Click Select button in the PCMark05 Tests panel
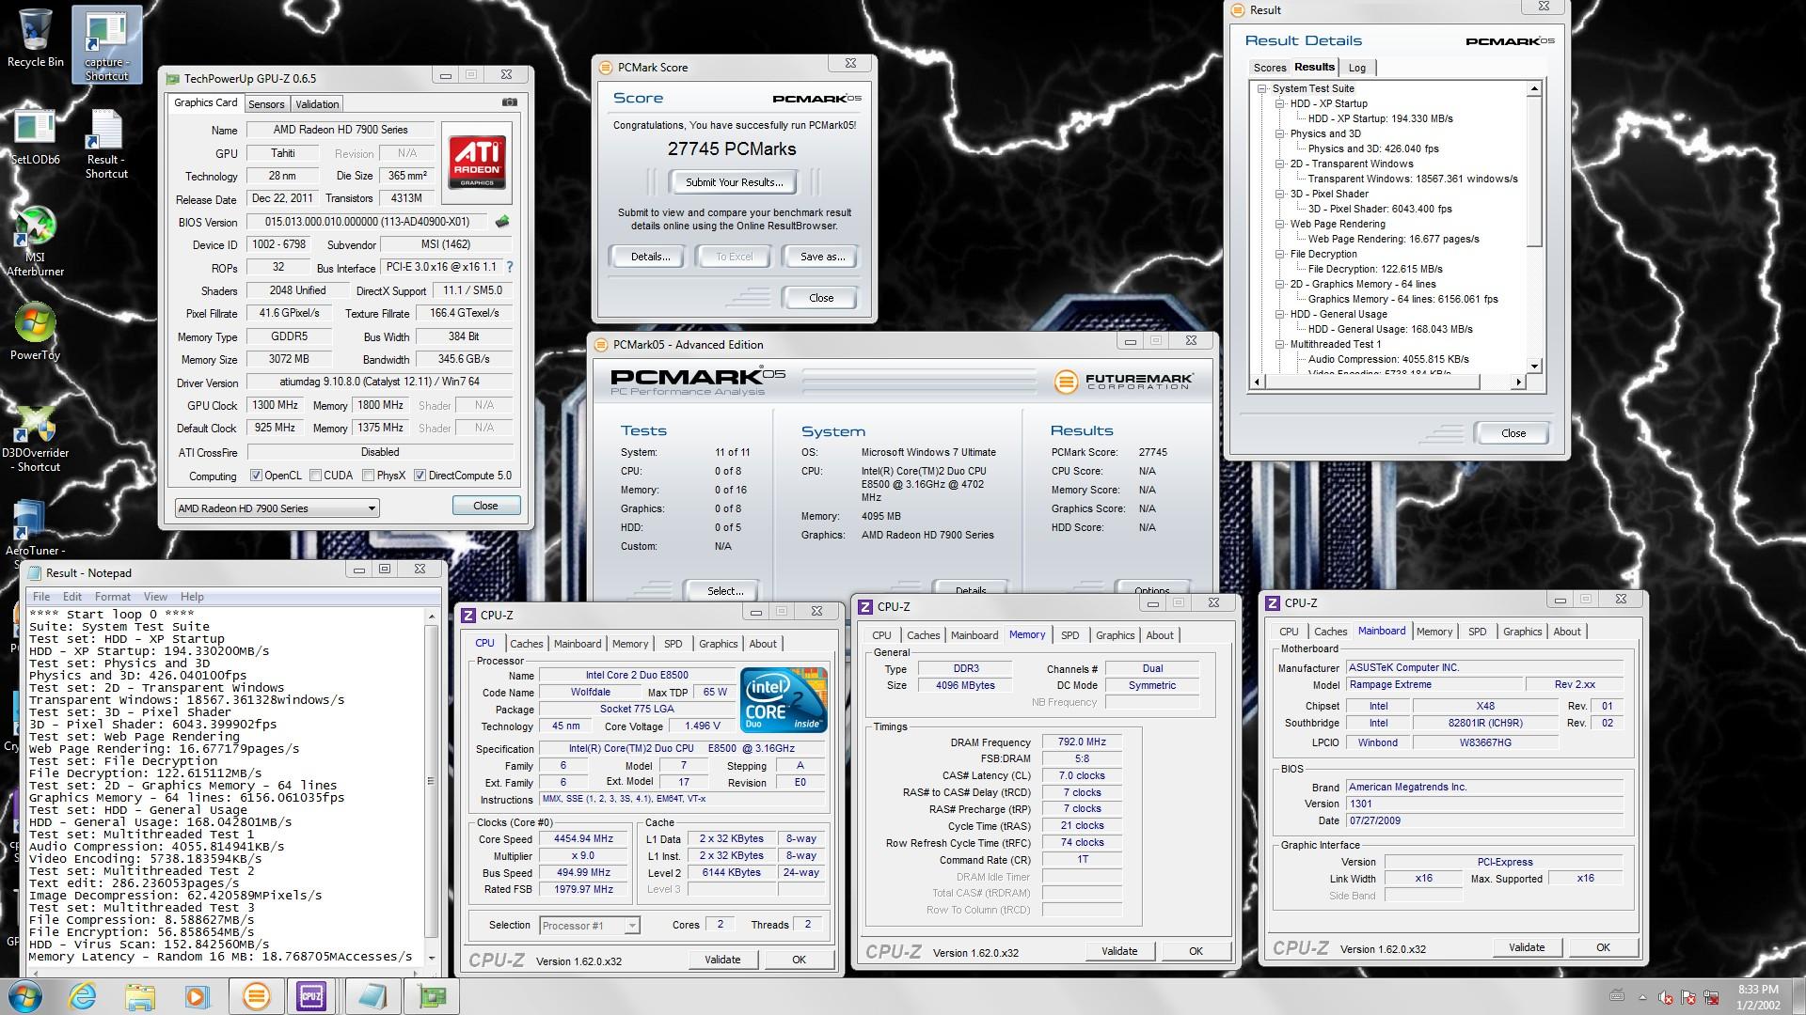 [x=725, y=591]
